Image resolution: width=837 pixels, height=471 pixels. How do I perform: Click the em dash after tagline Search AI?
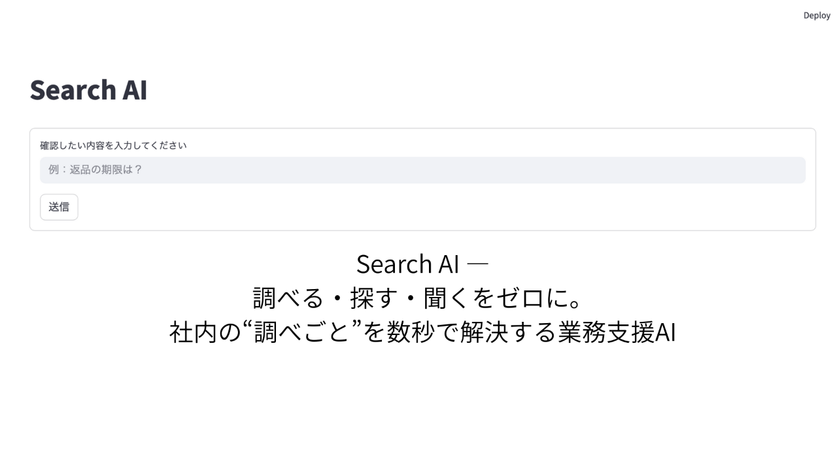(x=479, y=264)
